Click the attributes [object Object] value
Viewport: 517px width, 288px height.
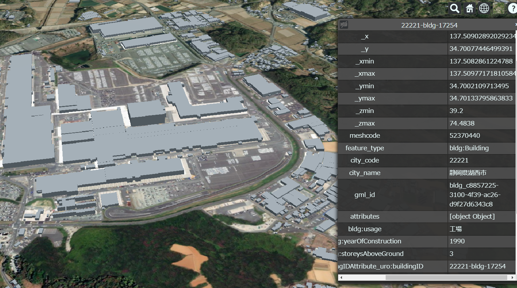[x=472, y=217]
